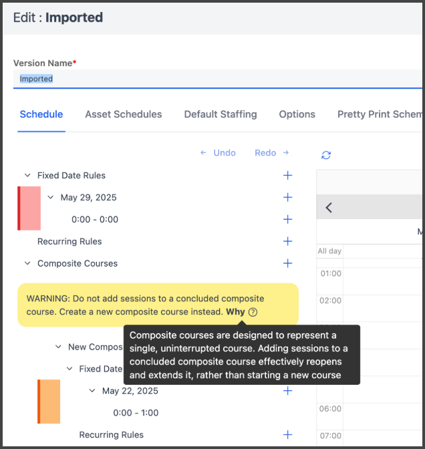The width and height of the screenshot is (425, 449).
Task: Select the nested Recurring Rules row under New Composite
Action: 112,435
